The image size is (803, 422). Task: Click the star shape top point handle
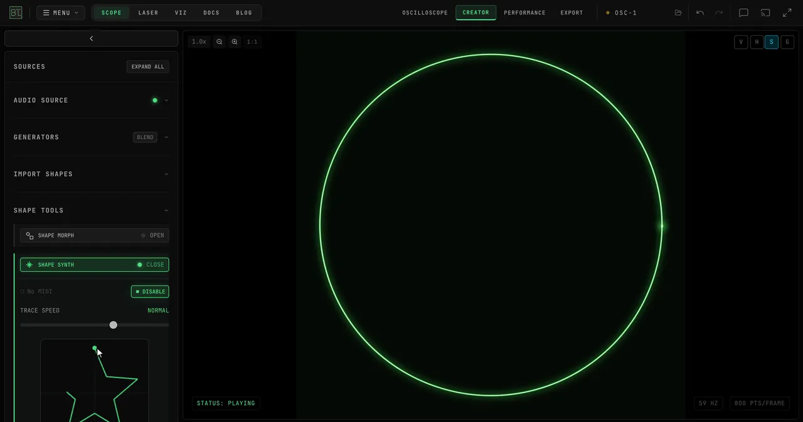(x=95, y=348)
